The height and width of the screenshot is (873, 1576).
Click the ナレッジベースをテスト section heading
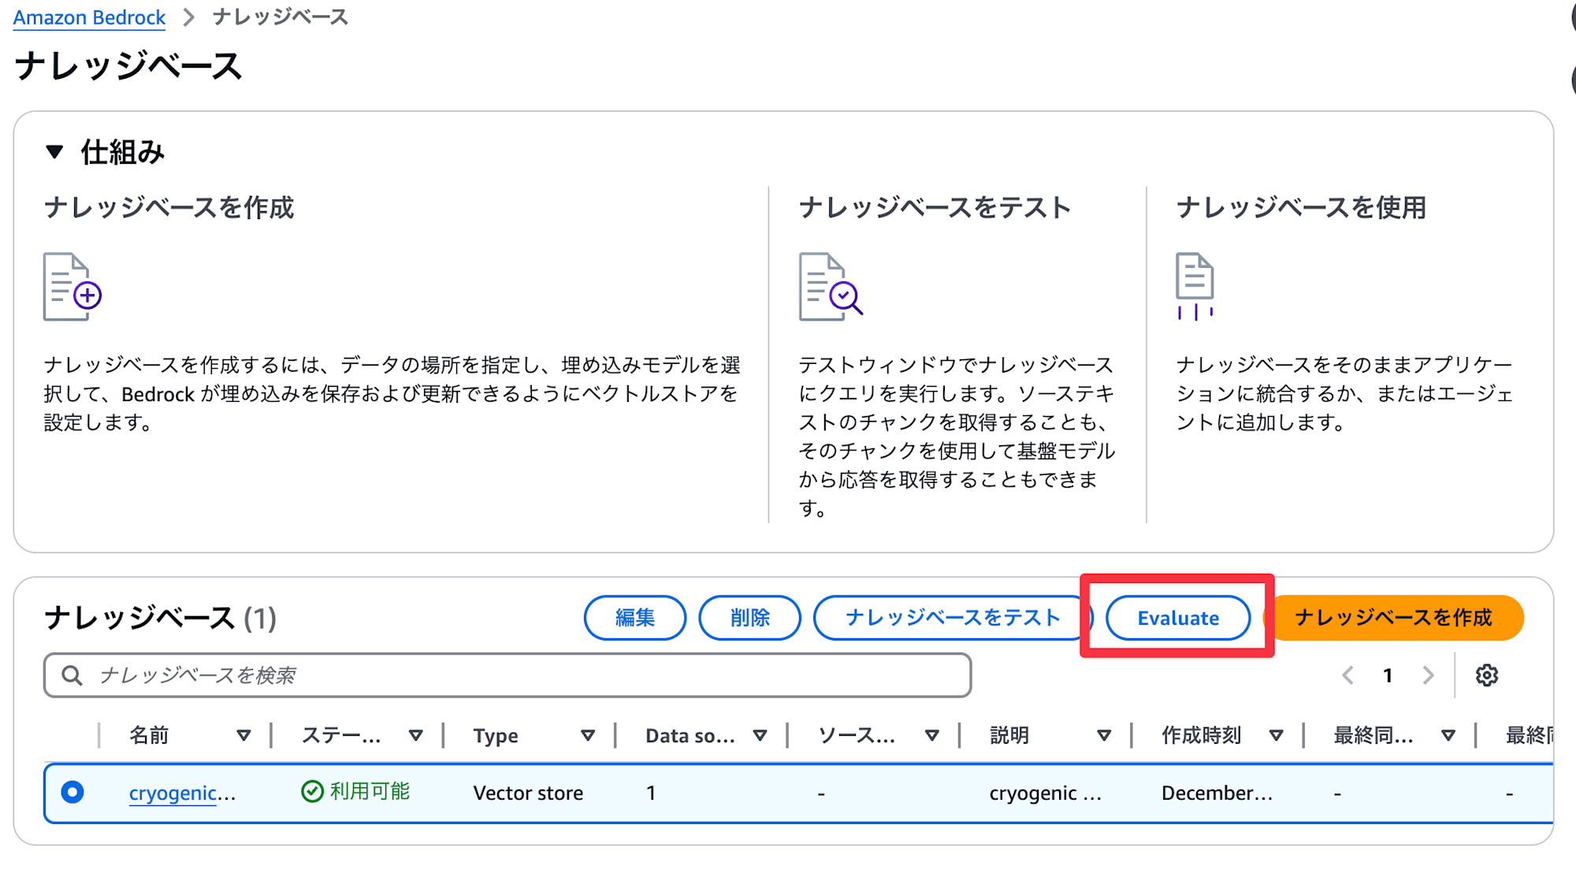935,207
